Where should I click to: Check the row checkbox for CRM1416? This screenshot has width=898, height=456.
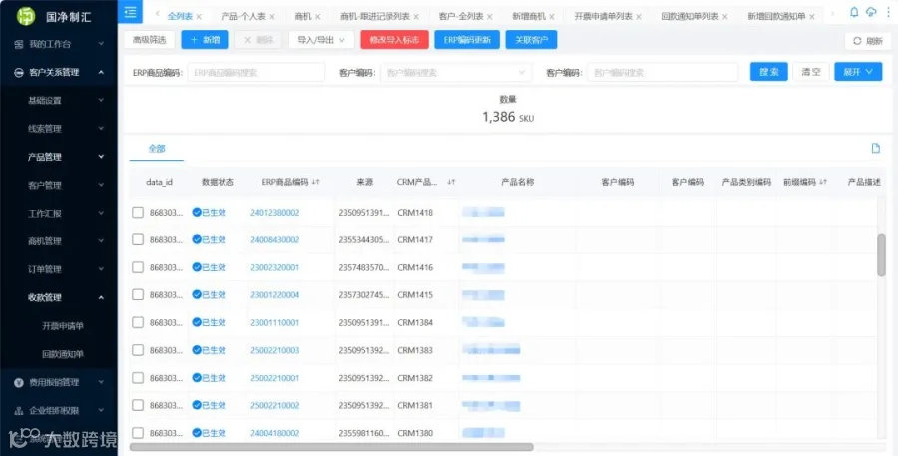coord(138,267)
